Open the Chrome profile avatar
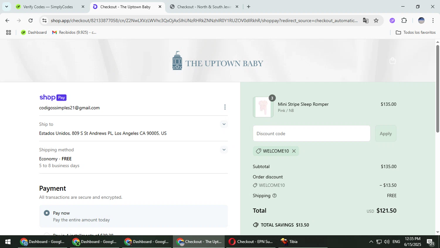The height and width of the screenshot is (248, 440). pyautogui.click(x=421, y=20)
